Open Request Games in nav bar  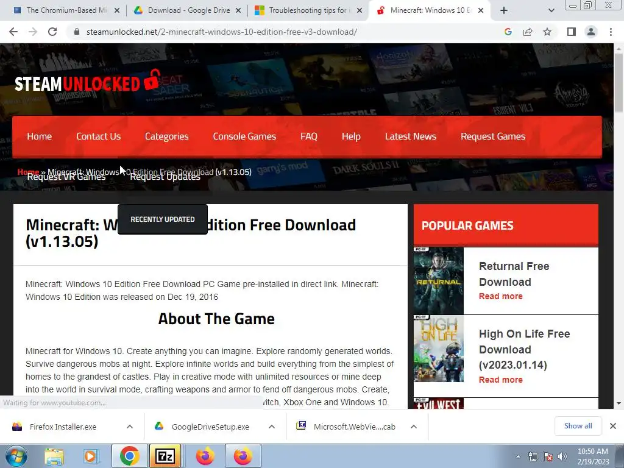point(493,136)
